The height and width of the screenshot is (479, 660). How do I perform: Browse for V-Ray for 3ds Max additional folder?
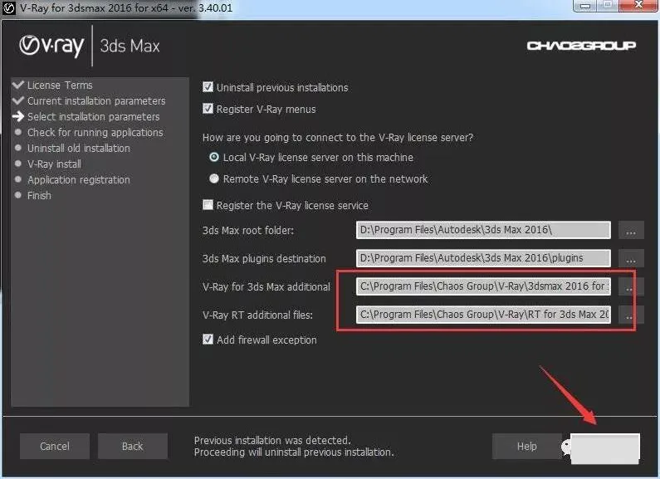coord(631,286)
